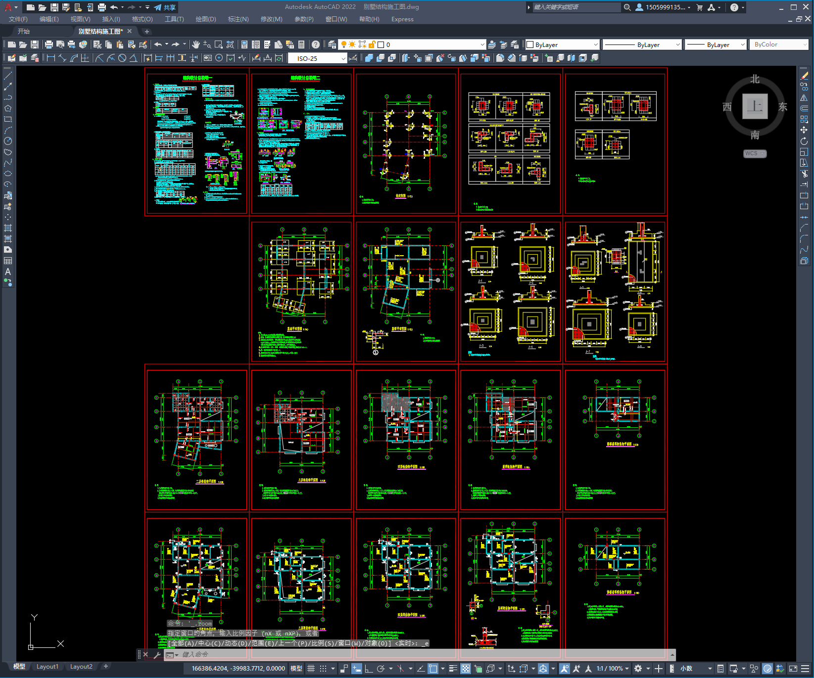This screenshot has height=678, width=814.
Task: Select the Table tool in draw toolbar
Action: pos(8,261)
